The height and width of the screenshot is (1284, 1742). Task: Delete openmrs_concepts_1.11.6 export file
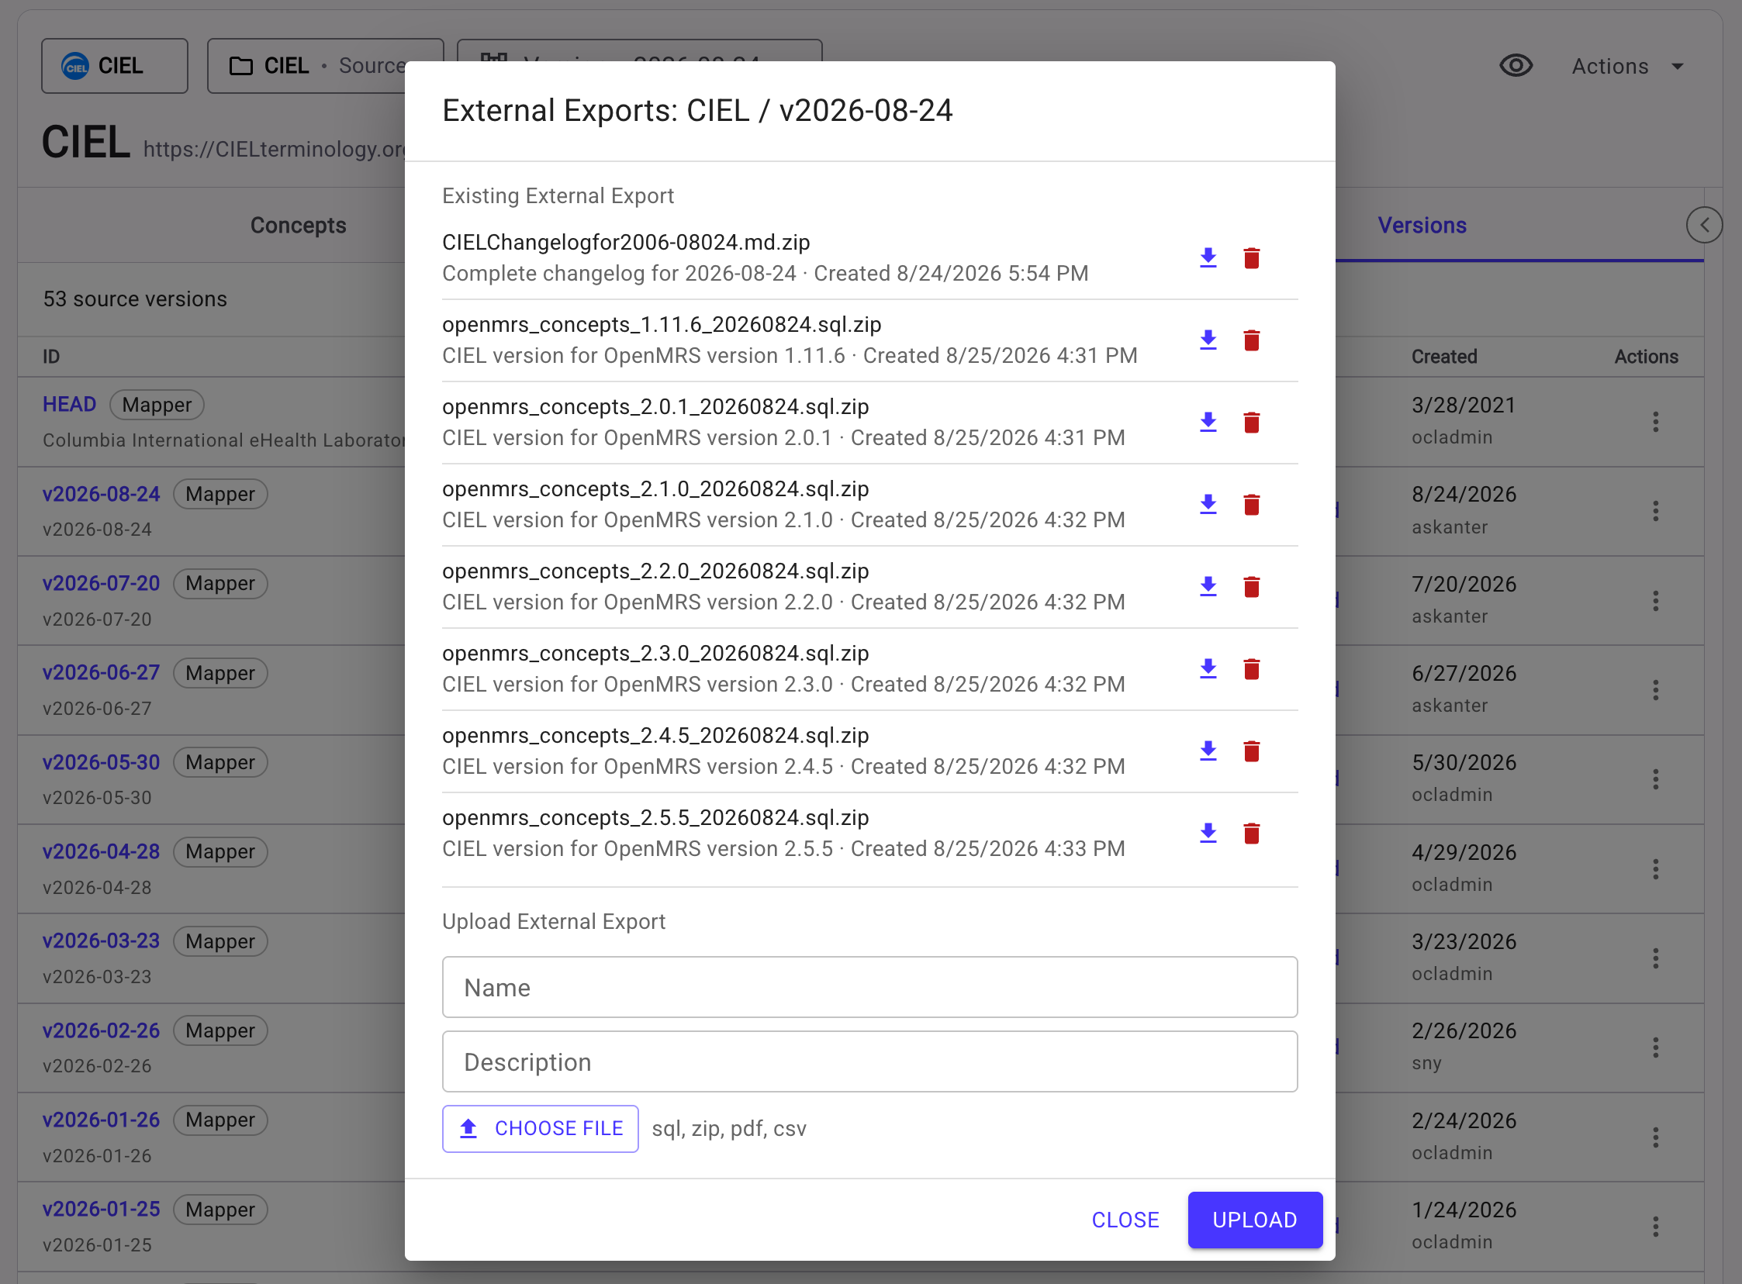1252,340
